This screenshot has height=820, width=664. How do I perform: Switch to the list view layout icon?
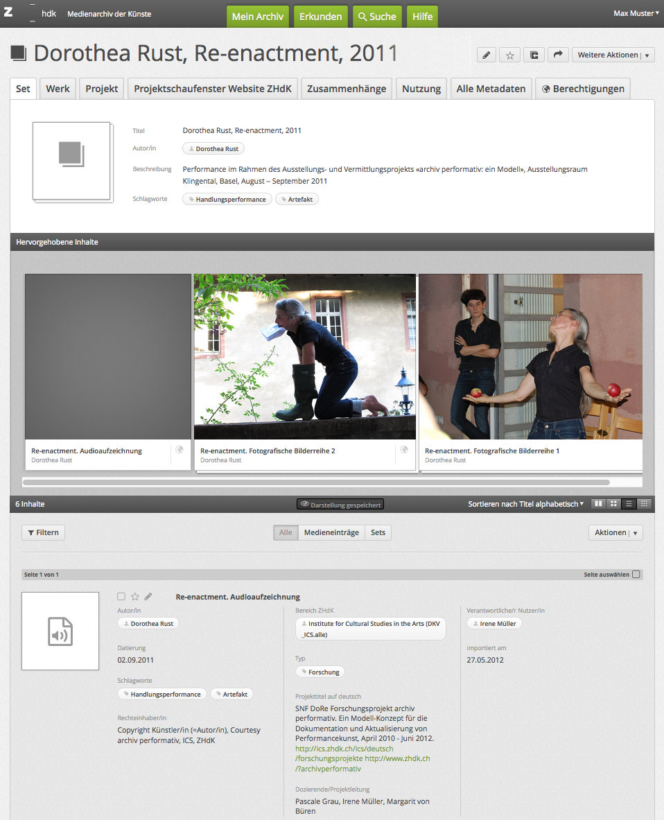[629, 504]
